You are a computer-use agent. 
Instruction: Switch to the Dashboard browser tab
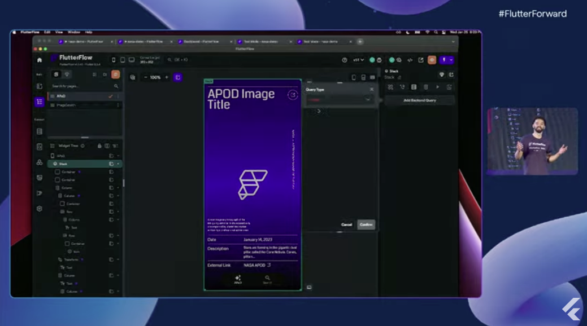pos(202,41)
